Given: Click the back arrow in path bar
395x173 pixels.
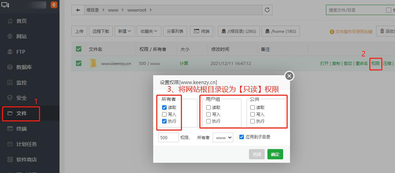Looking at the screenshot, I should (x=78, y=10).
